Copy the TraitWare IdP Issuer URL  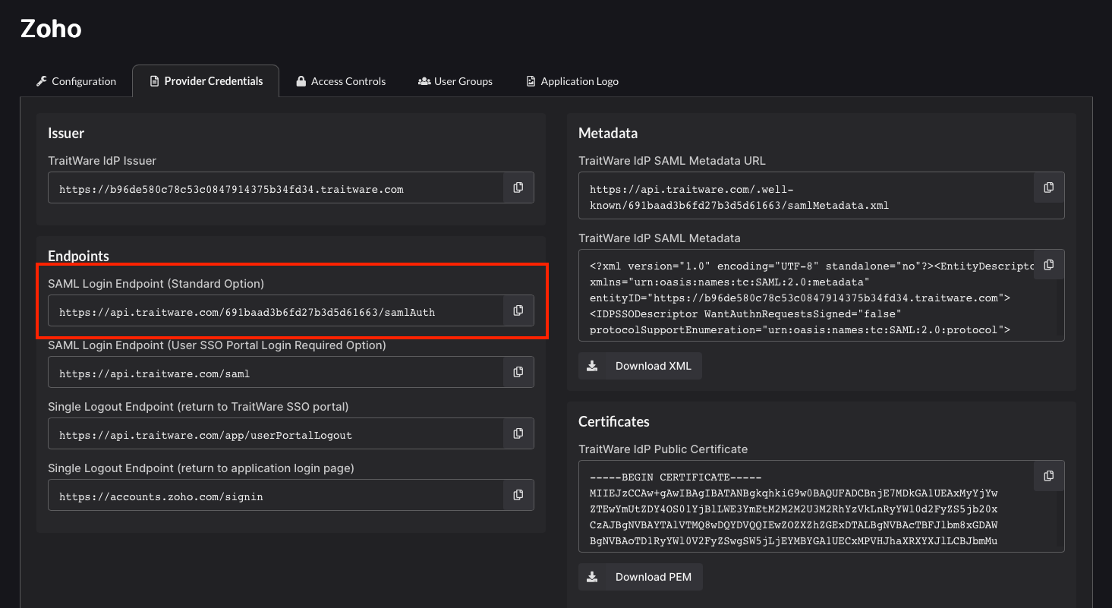pos(518,187)
